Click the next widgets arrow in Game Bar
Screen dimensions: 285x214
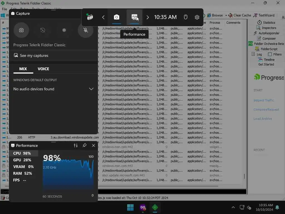pyautogui.click(x=148, y=17)
